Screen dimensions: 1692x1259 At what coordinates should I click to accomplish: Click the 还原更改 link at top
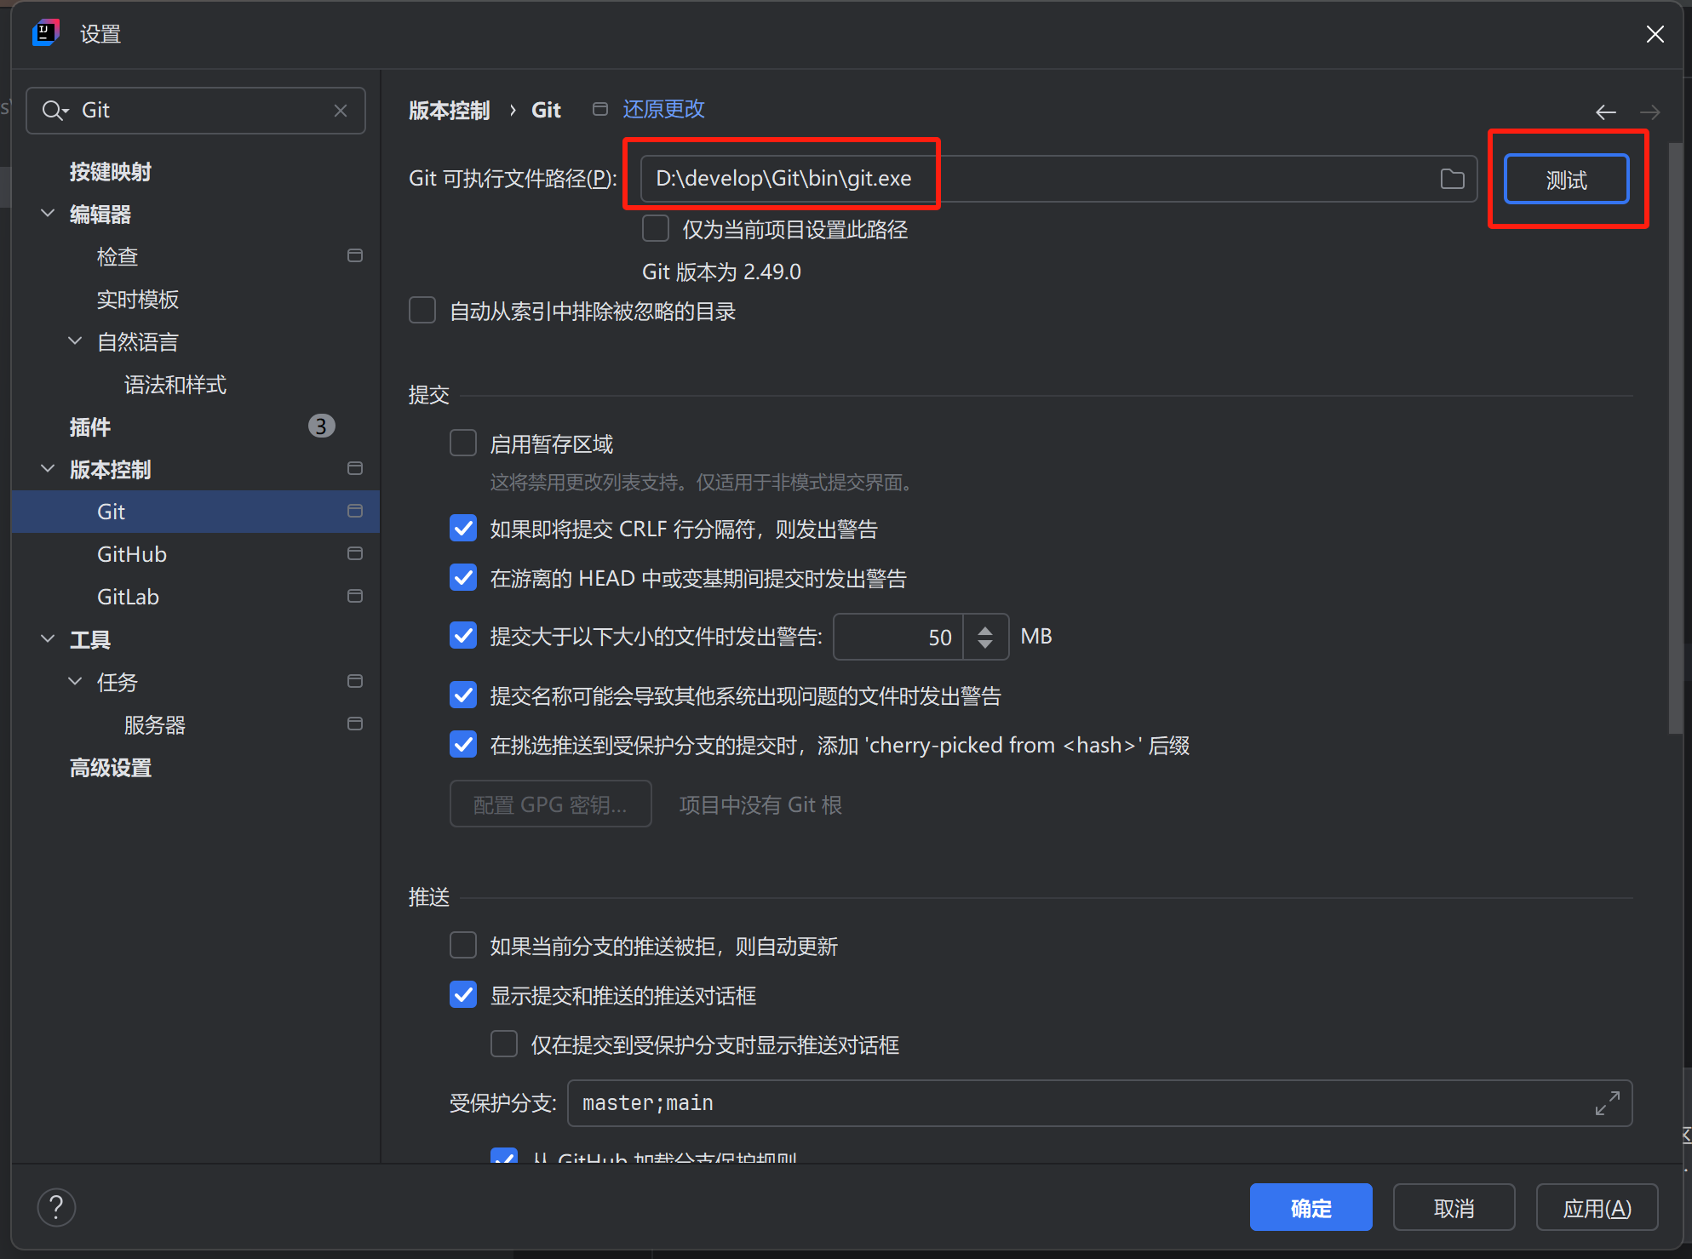[663, 109]
